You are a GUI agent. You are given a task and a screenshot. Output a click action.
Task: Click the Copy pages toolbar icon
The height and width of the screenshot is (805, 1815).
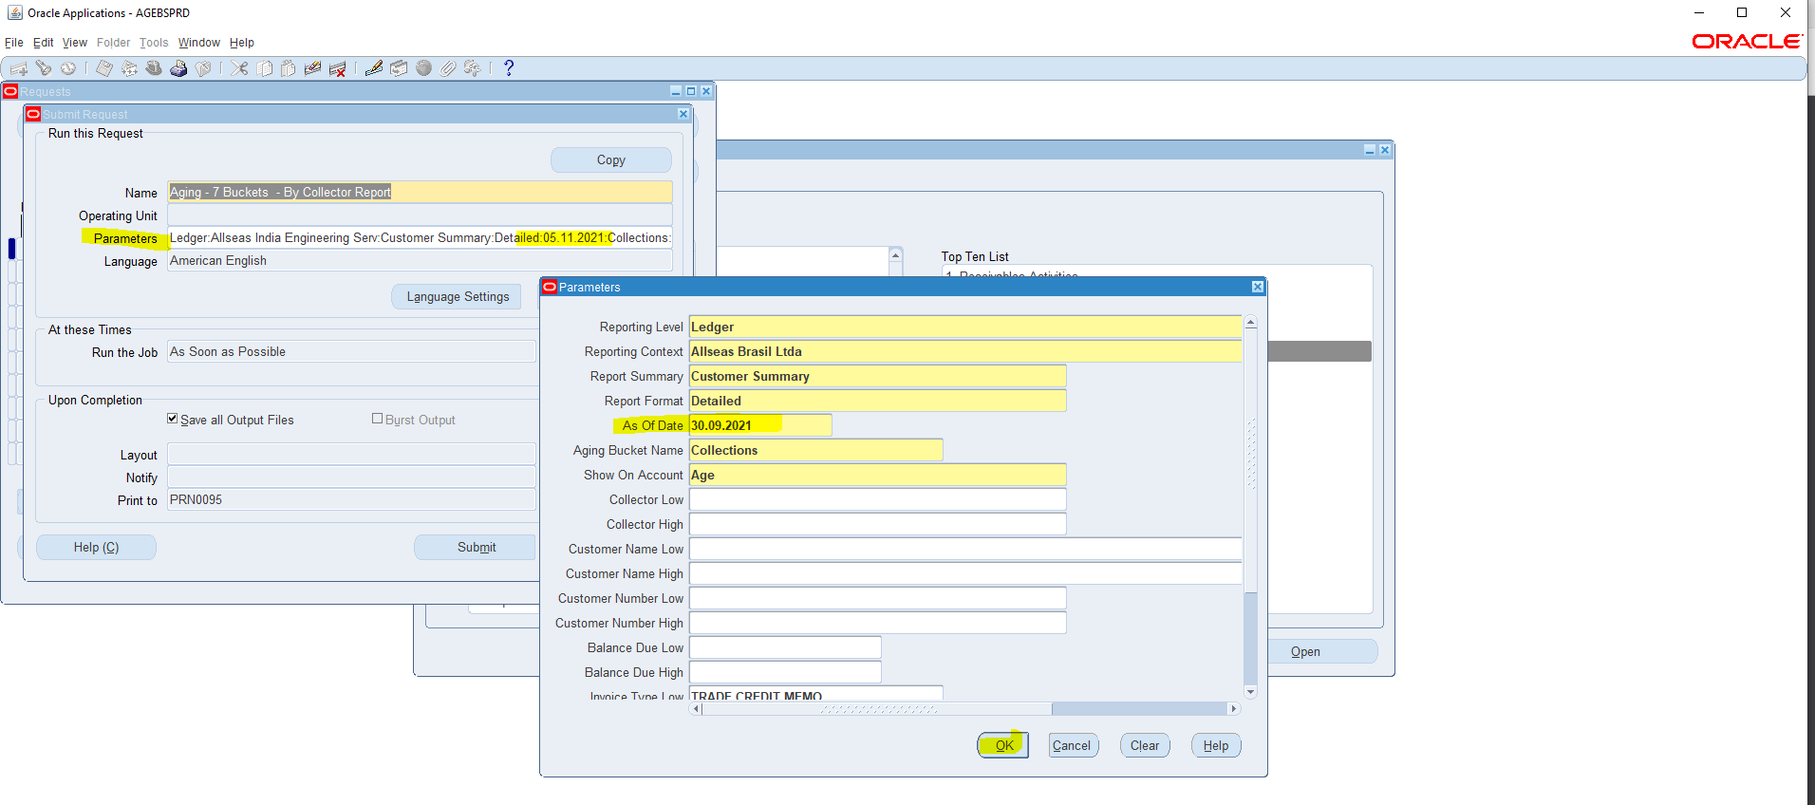(x=264, y=68)
